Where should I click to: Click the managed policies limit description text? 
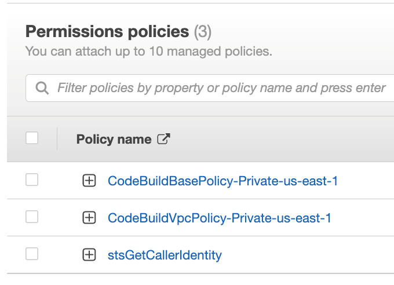(x=148, y=51)
